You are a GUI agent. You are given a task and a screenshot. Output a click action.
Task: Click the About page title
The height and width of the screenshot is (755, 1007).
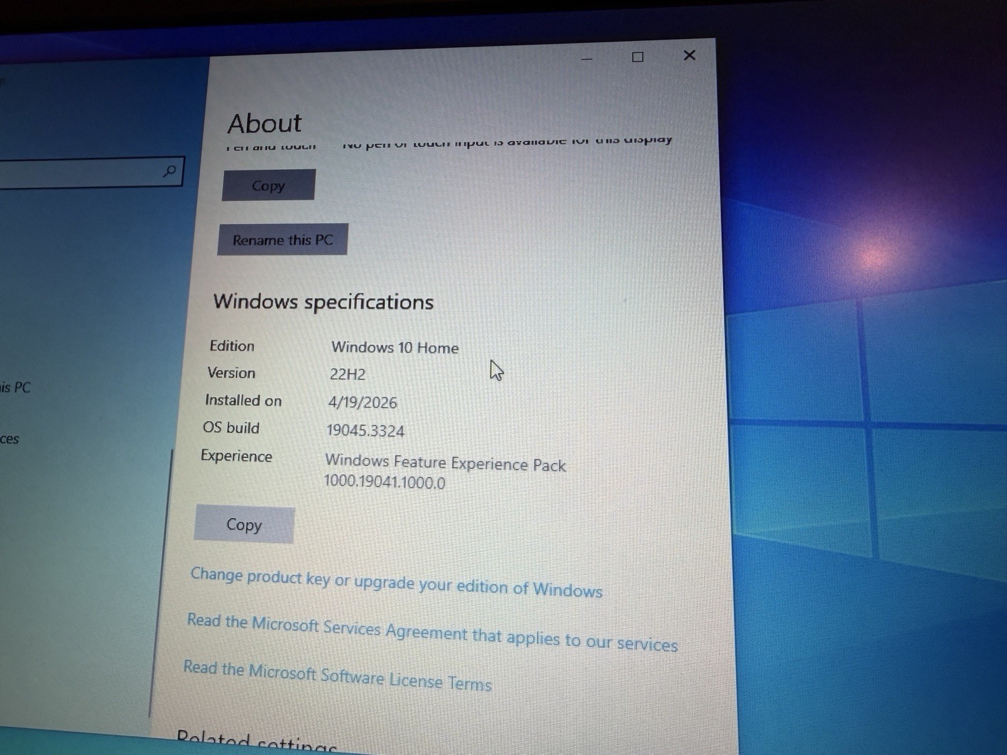[265, 123]
